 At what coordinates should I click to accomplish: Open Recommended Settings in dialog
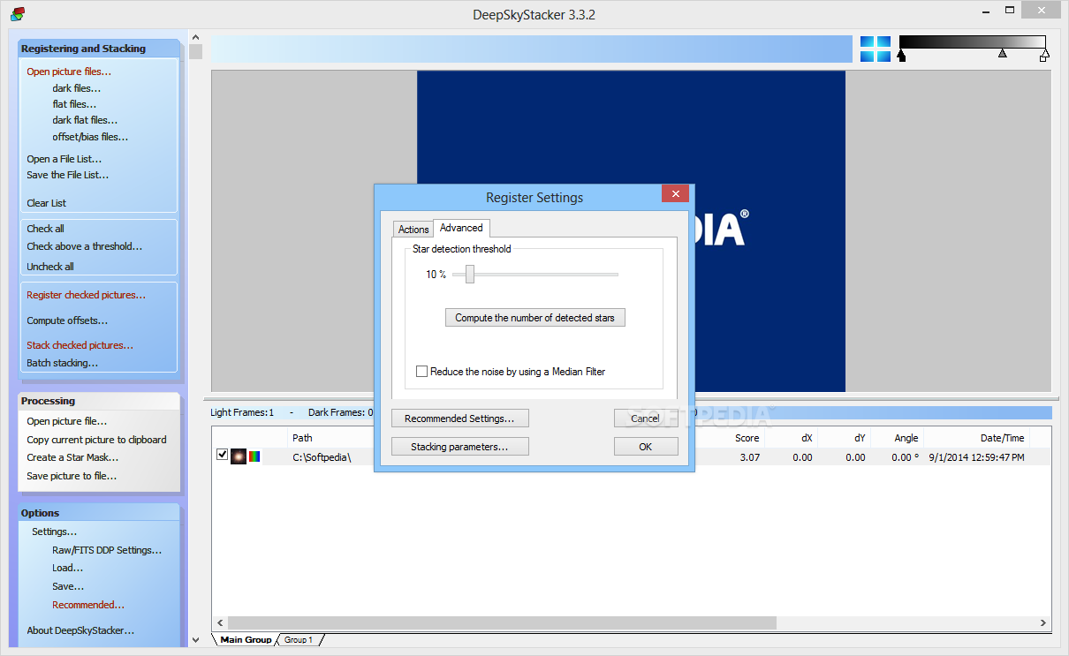pyautogui.click(x=459, y=418)
